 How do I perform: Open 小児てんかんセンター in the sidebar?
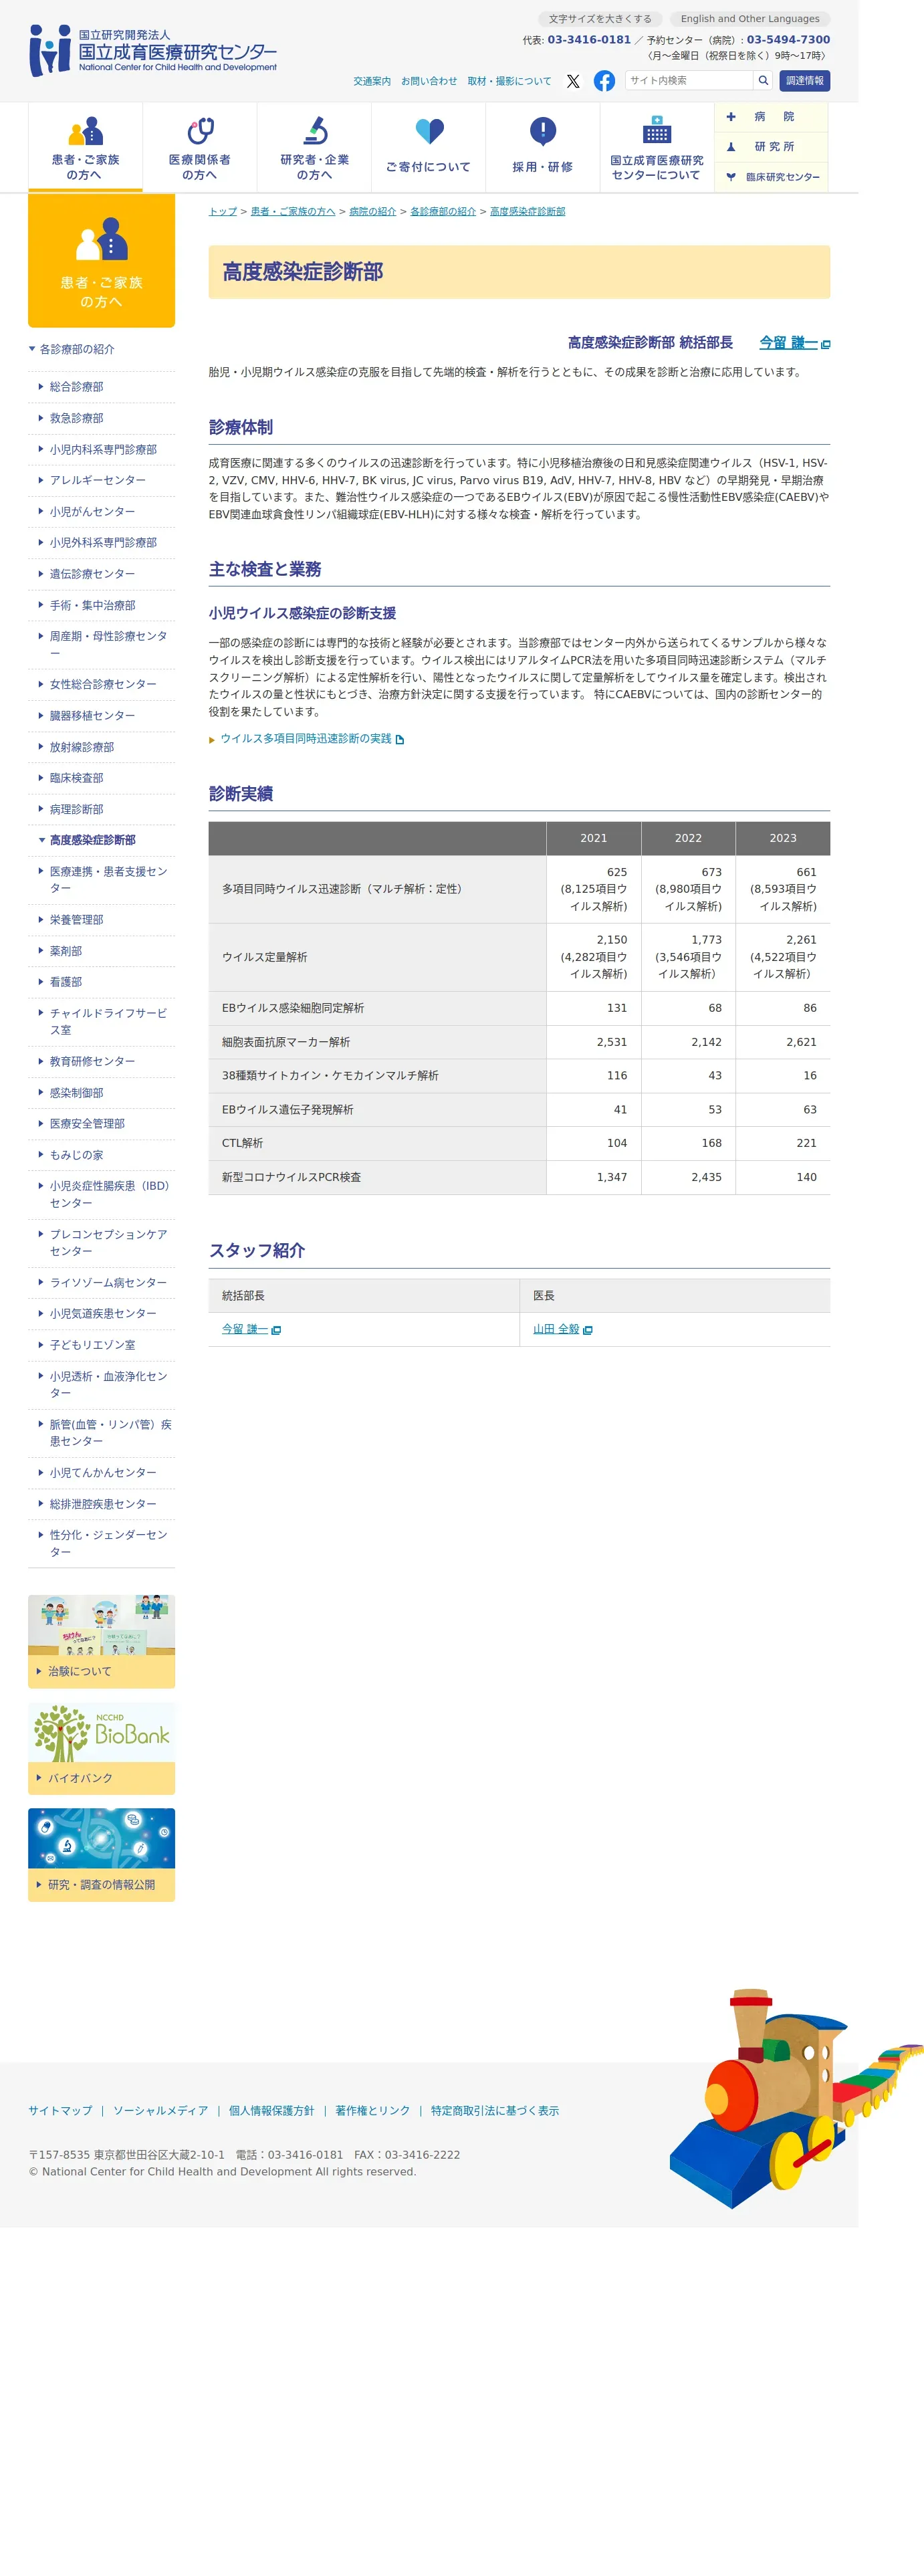[x=103, y=1472]
